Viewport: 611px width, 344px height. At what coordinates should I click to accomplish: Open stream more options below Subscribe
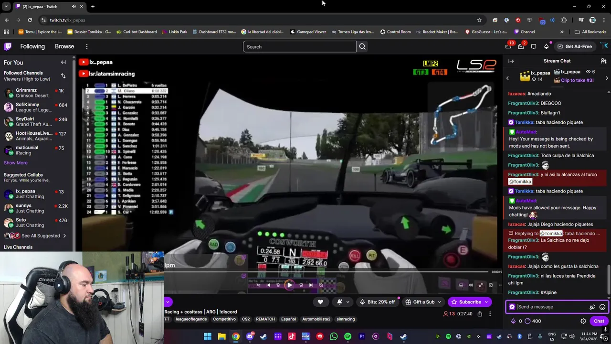click(490, 314)
